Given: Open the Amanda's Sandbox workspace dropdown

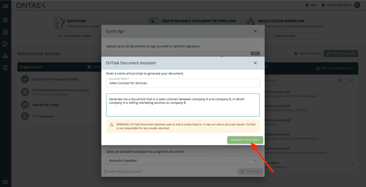Looking at the screenshot, I should tap(183, 161).
